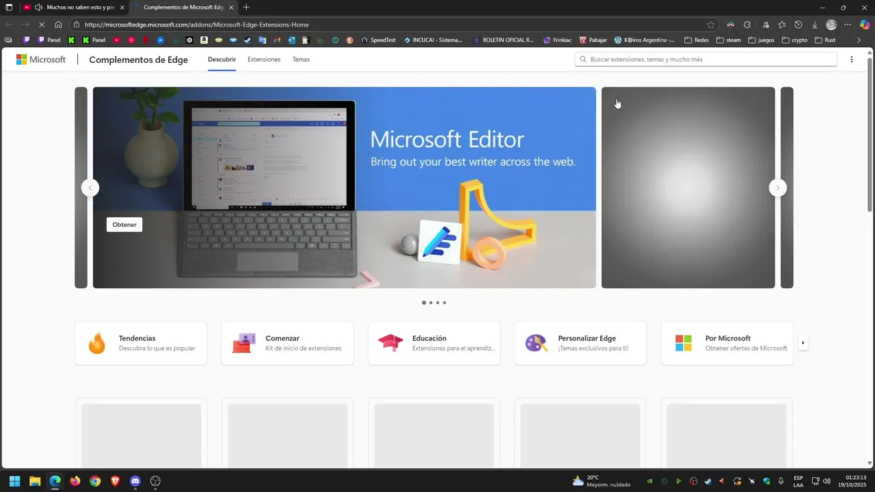Screen dimensions: 875x492
Task: Switch to the Temas tab
Action: (301, 59)
